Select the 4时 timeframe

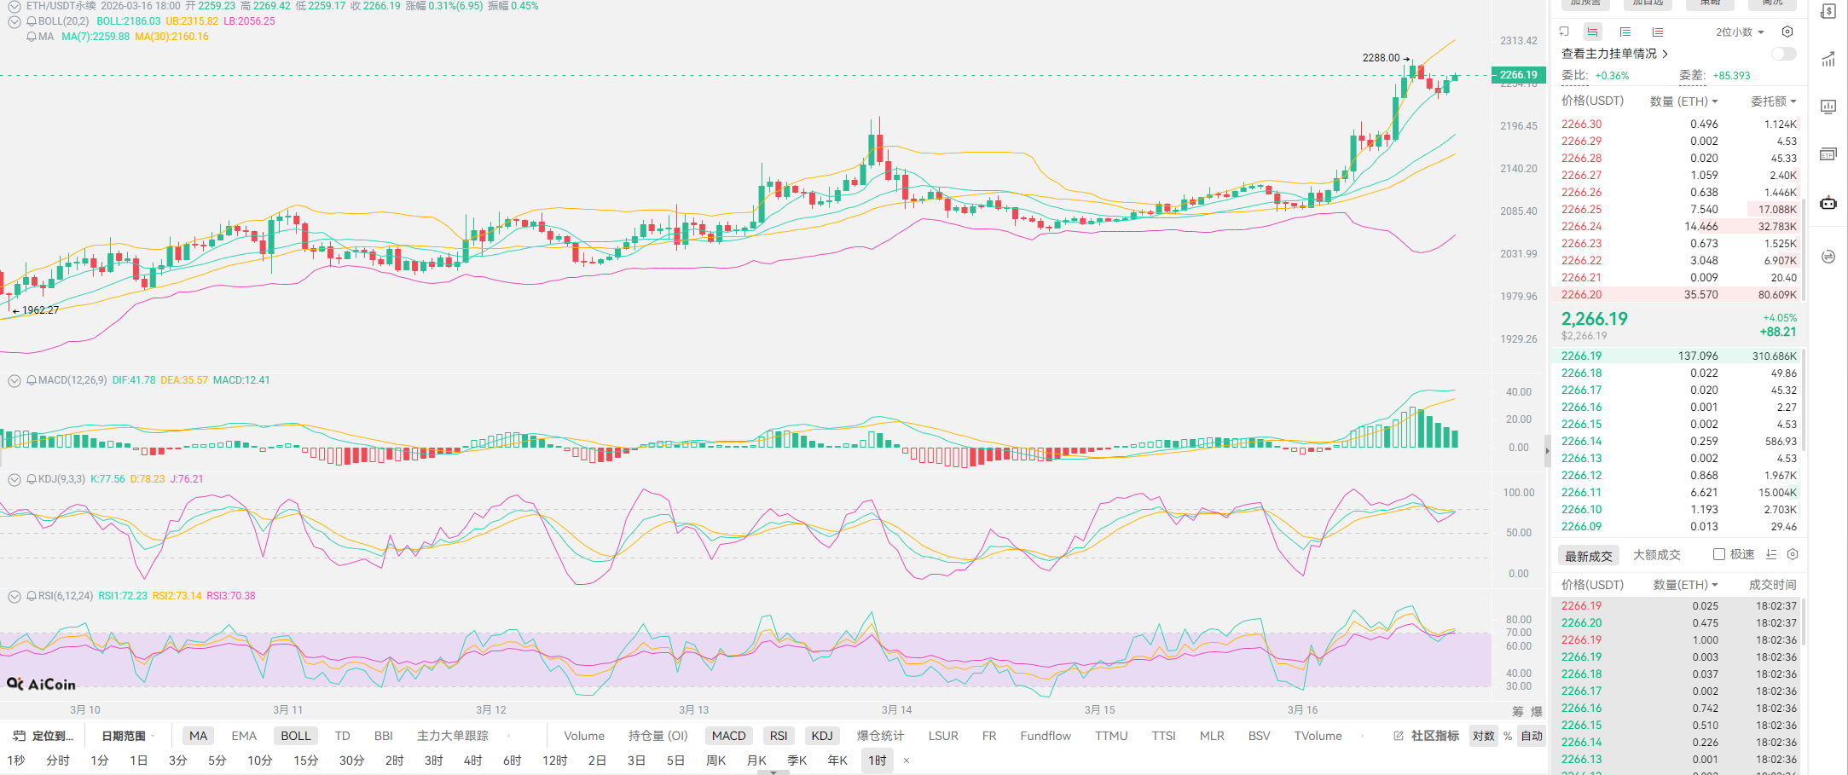(x=472, y=760)
